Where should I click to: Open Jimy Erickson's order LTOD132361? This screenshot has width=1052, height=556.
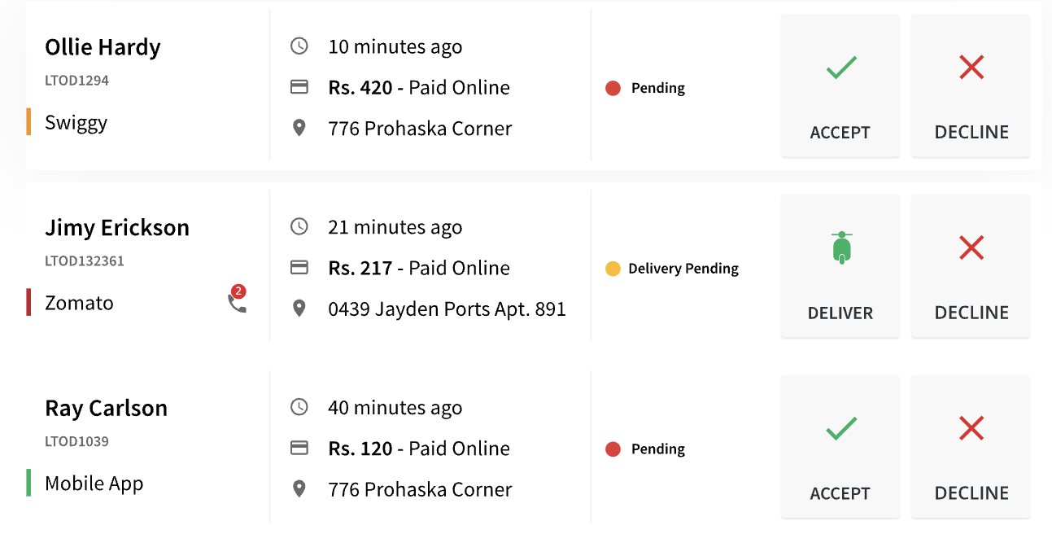click(85, 261)
